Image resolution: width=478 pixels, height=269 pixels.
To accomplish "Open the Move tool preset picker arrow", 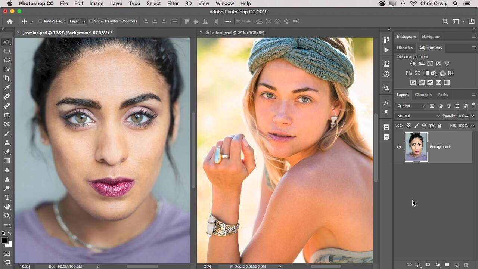I will [32, 22].
